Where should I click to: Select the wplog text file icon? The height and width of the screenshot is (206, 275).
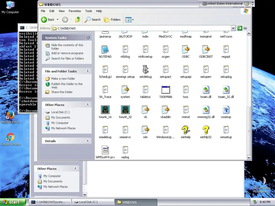(x=125, y=150)
